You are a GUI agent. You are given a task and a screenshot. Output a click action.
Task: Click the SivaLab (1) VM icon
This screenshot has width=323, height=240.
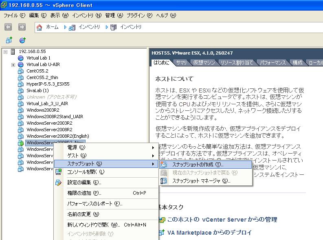(21, 90)
